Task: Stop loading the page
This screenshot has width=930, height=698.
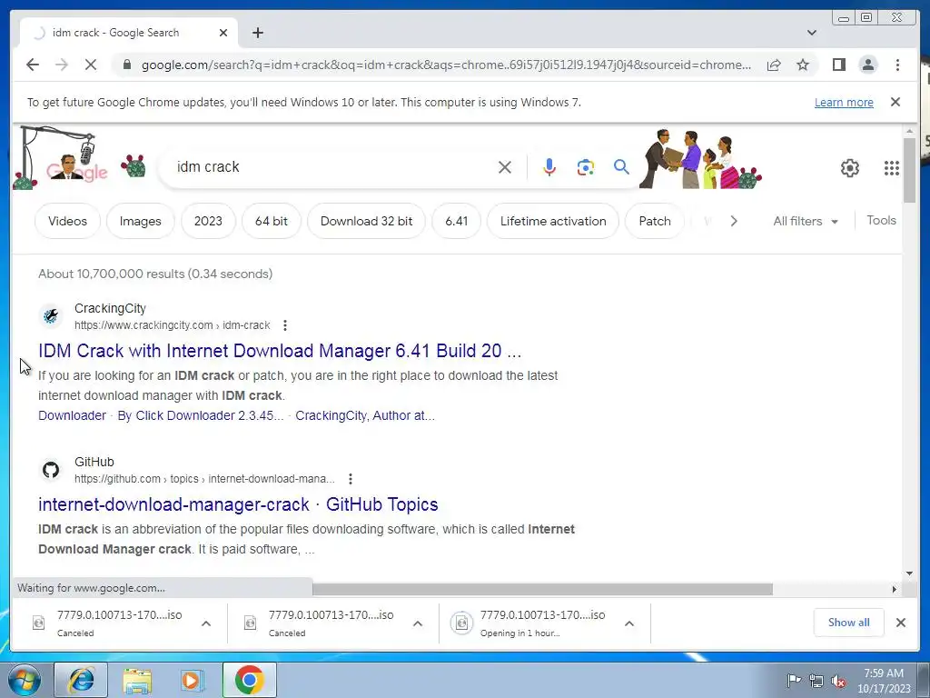Action: 91,65
